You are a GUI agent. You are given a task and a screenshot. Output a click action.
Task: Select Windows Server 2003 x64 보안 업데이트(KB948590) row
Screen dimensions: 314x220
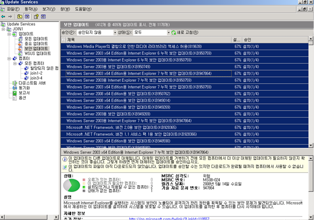click(184, 141)
